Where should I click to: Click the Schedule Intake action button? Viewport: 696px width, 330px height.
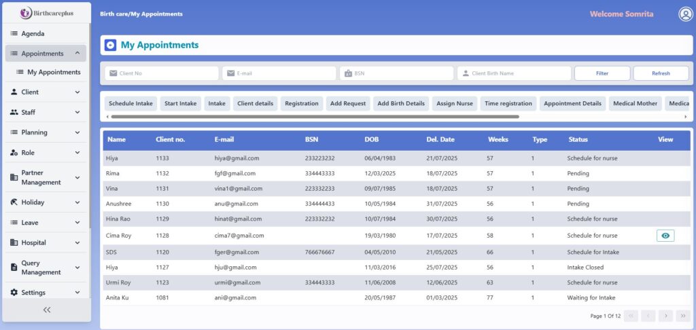(130, 104)
